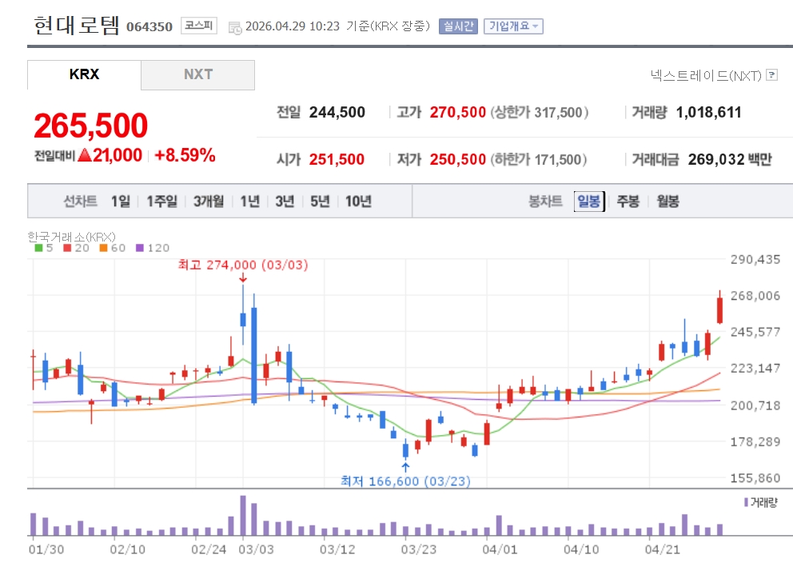793x563 pixels.
Task: Switch to the NXT tab
Action: [x=197, y=74]
